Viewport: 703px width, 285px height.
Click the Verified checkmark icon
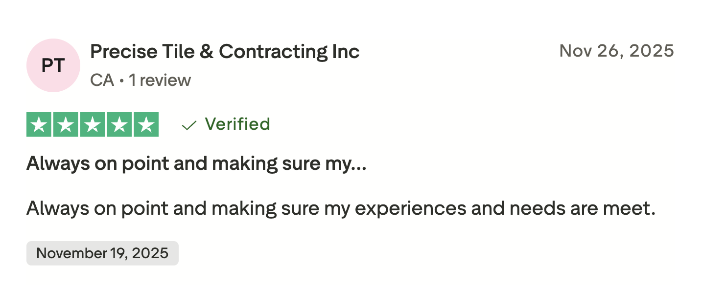point(188,125)
